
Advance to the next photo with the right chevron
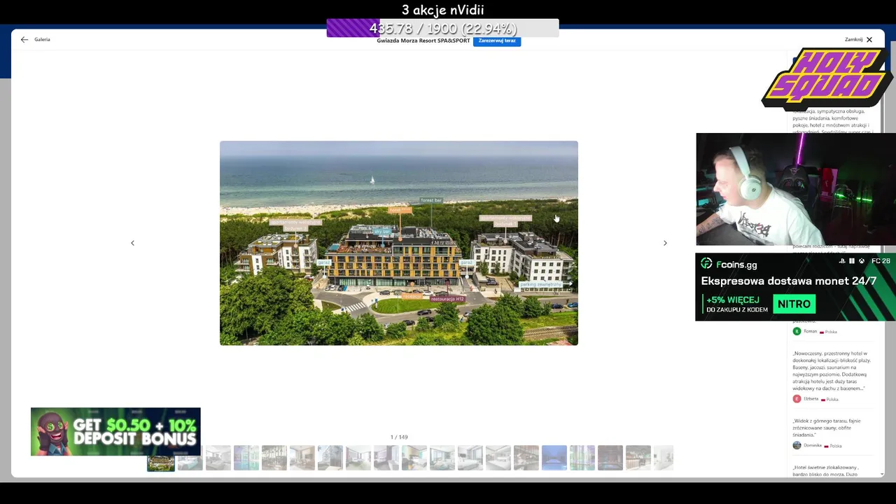[665, 243]
